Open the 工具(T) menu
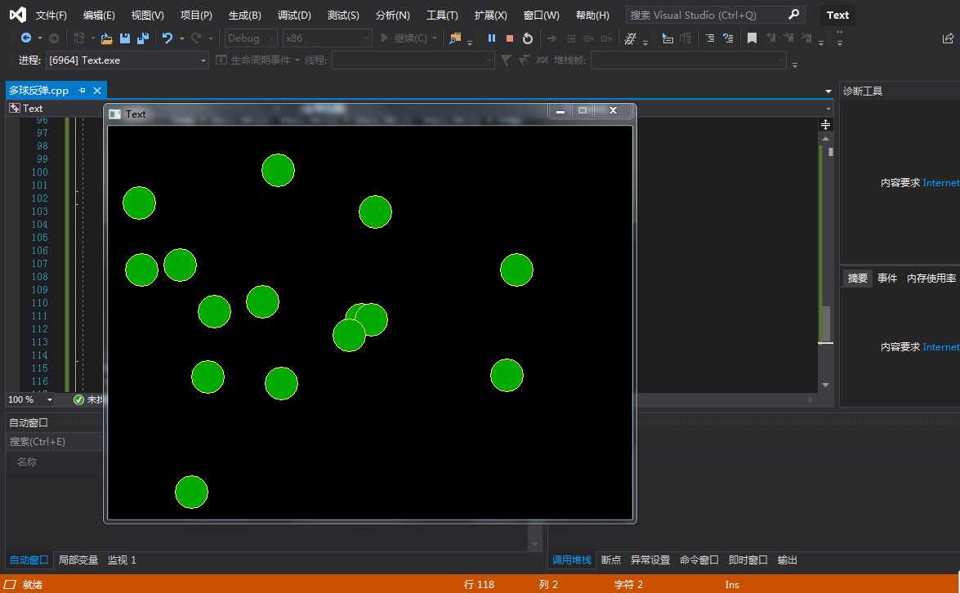This screenshot has width=960, height=593. pos(442,16)
